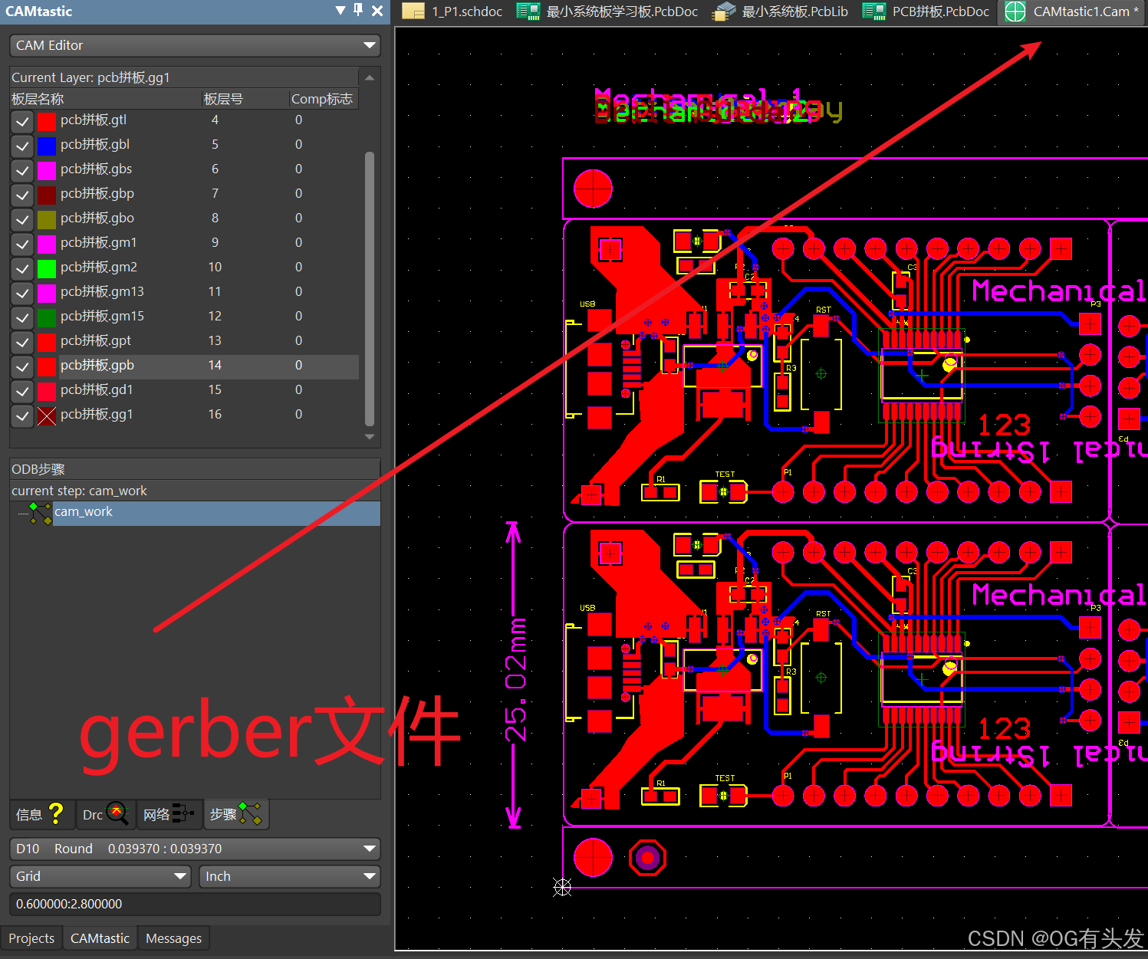Image resolution: width=1148 pixels, height=959 pixels.
Task: Click the Comp标志 column header
Action: [323, 99]
